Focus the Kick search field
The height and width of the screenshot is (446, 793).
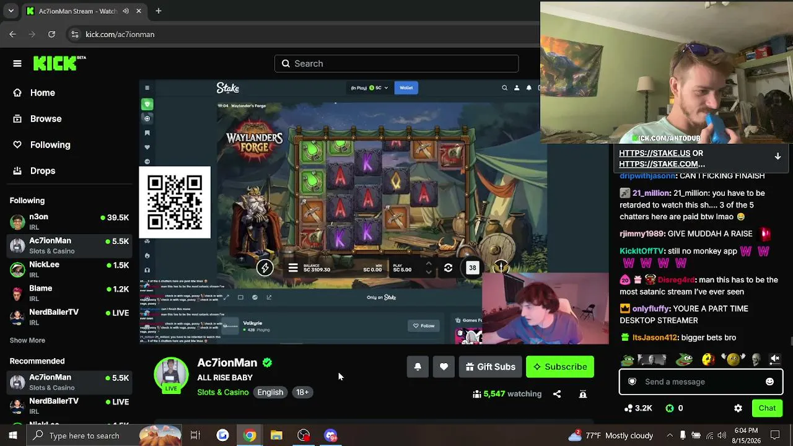[x=396, y=63]
